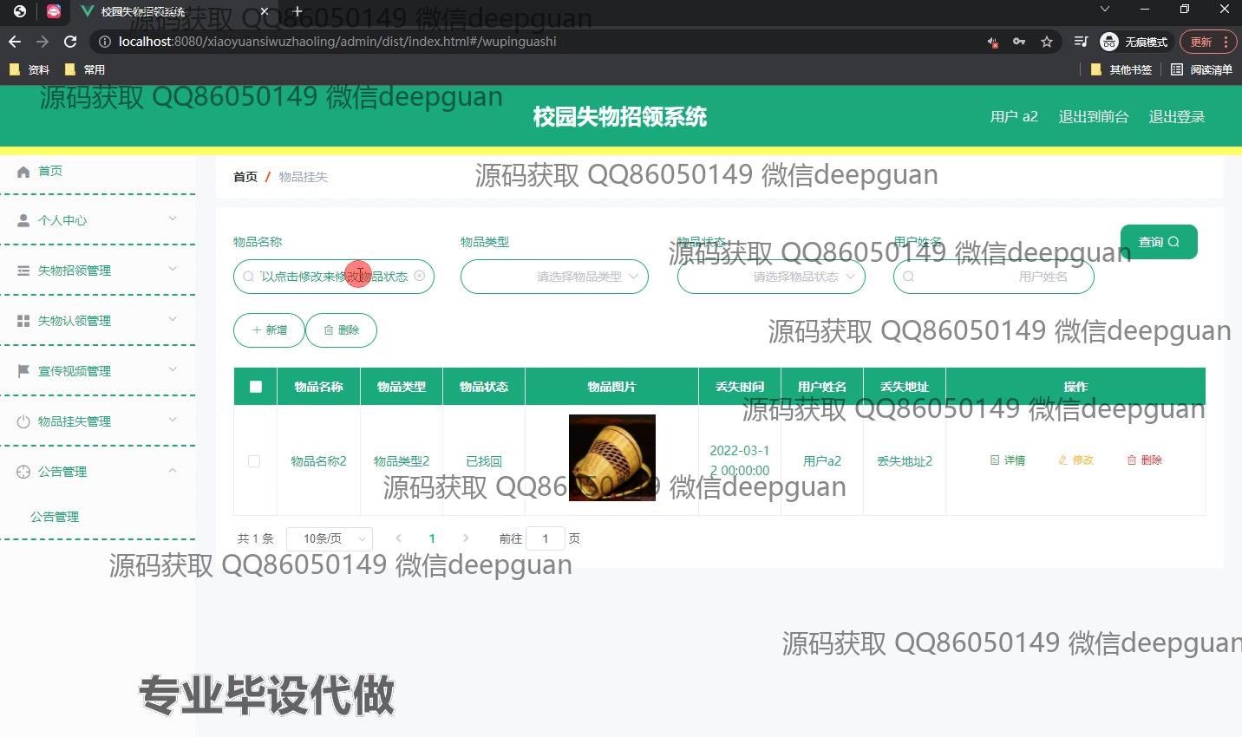Open the 请选择物品状态 dropdown
The image size is (1242, 737).
point(770,276)
